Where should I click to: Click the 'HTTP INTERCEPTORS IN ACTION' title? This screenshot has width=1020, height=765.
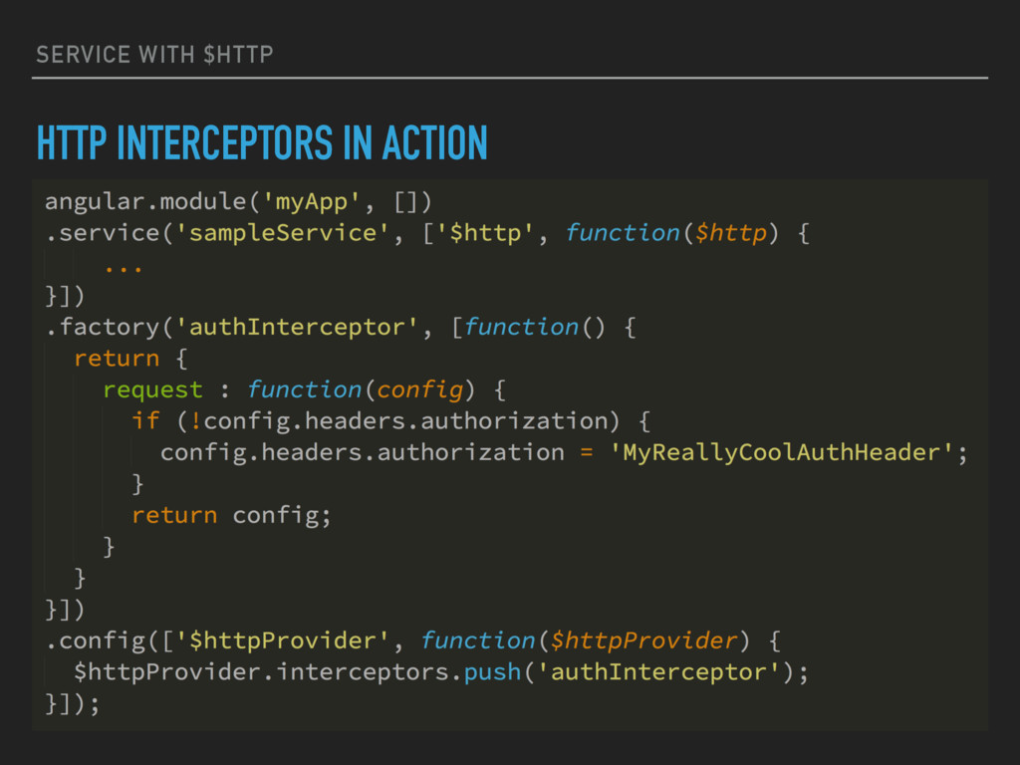(262, 142)
